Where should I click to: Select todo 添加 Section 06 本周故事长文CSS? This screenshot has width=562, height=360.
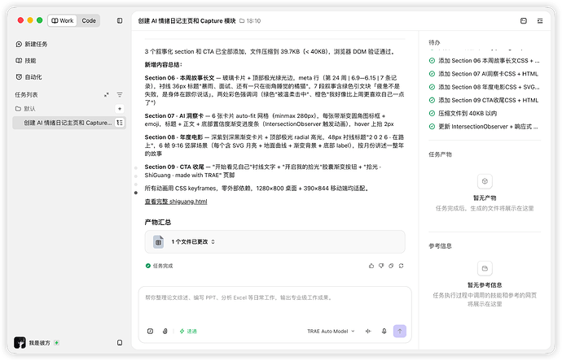pos(485,60)
